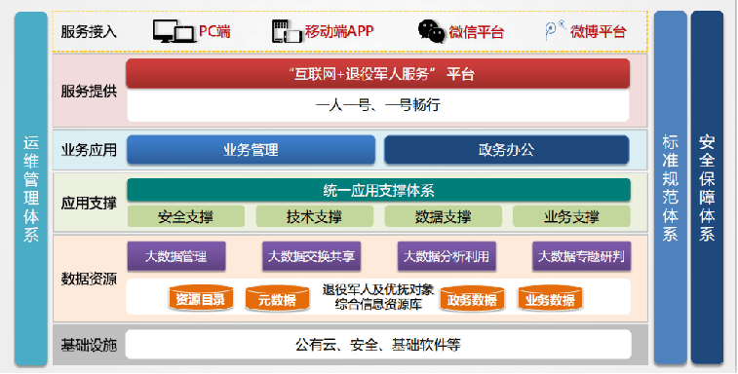
Task: Click the PC端 computer monitor icon
Action: [x=174, y=31]
